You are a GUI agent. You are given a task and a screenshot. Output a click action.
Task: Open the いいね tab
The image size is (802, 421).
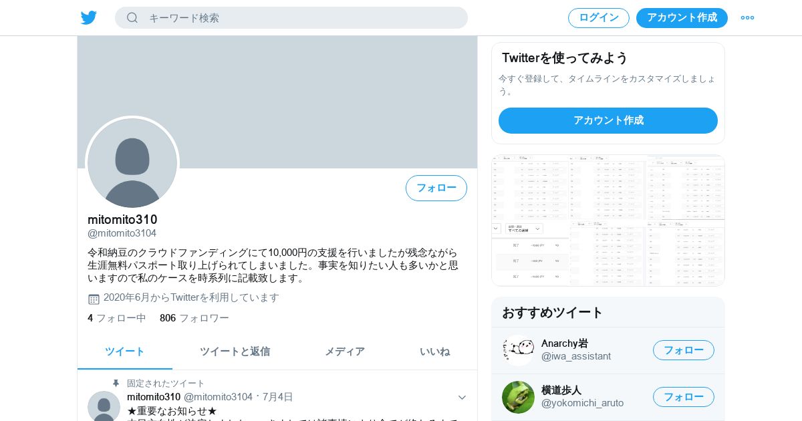[434, 352]
